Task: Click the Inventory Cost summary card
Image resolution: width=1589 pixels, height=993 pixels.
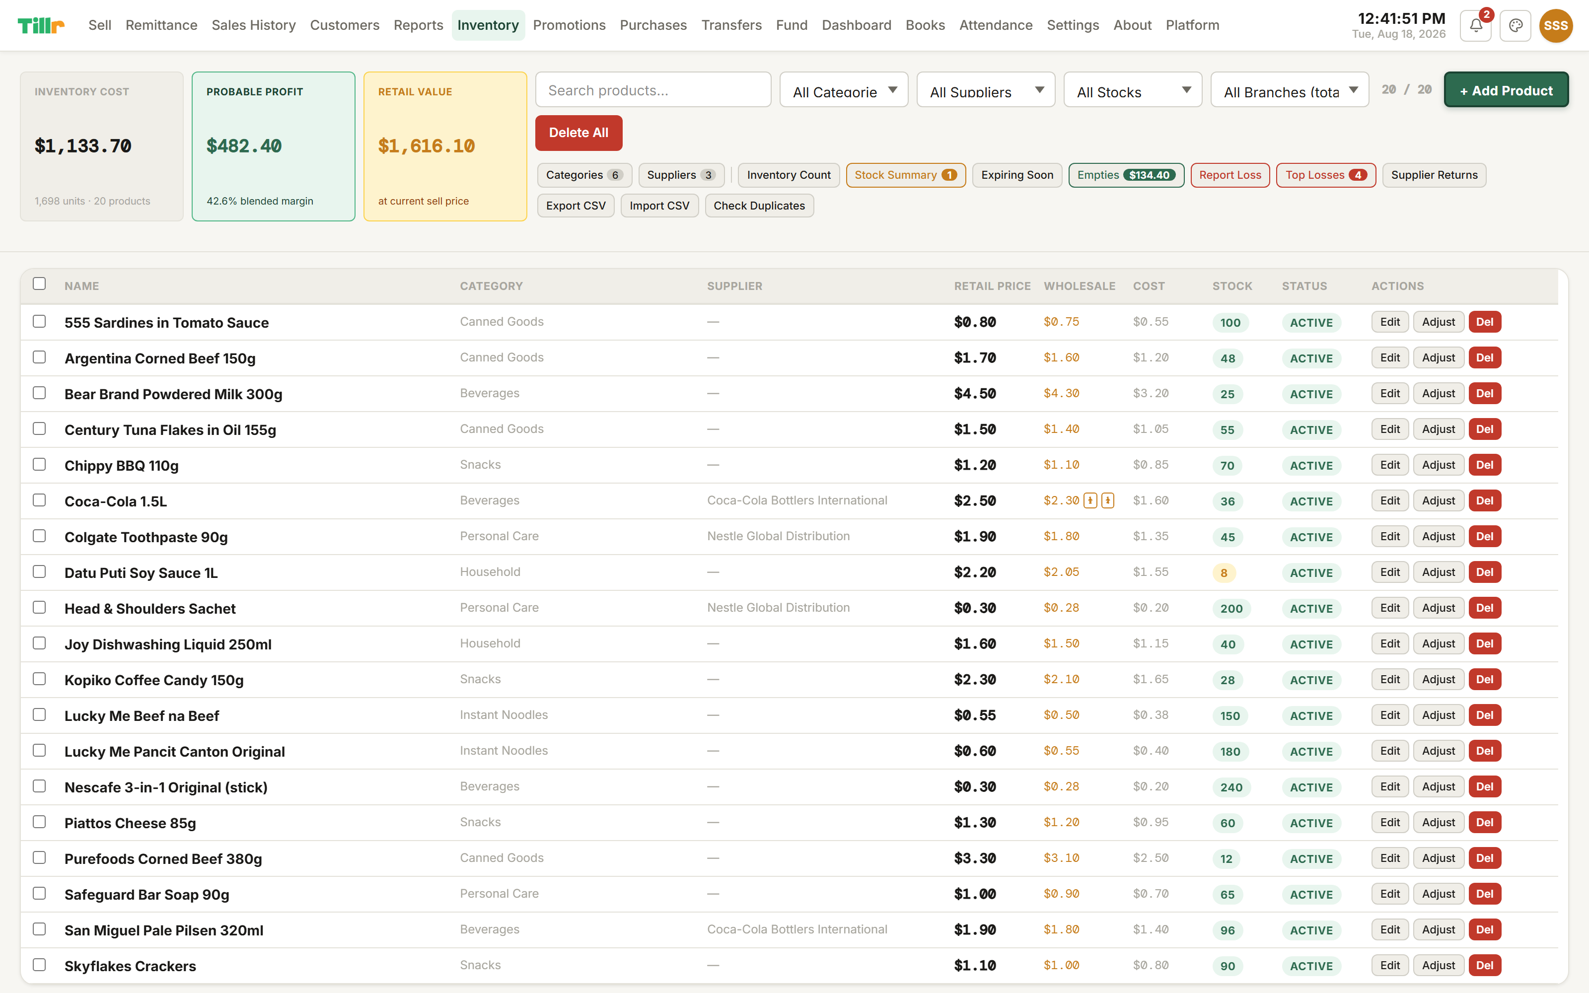Action: click(102, 146)
